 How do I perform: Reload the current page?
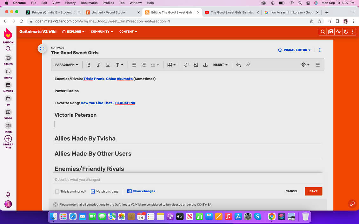coord(22,21)
